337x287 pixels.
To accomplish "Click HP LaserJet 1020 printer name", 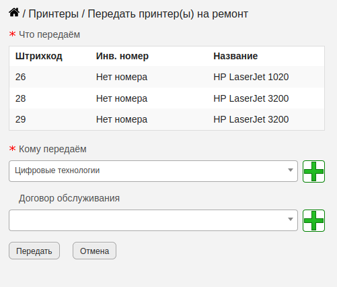I will pyautogui.click(x=251, y=77).
